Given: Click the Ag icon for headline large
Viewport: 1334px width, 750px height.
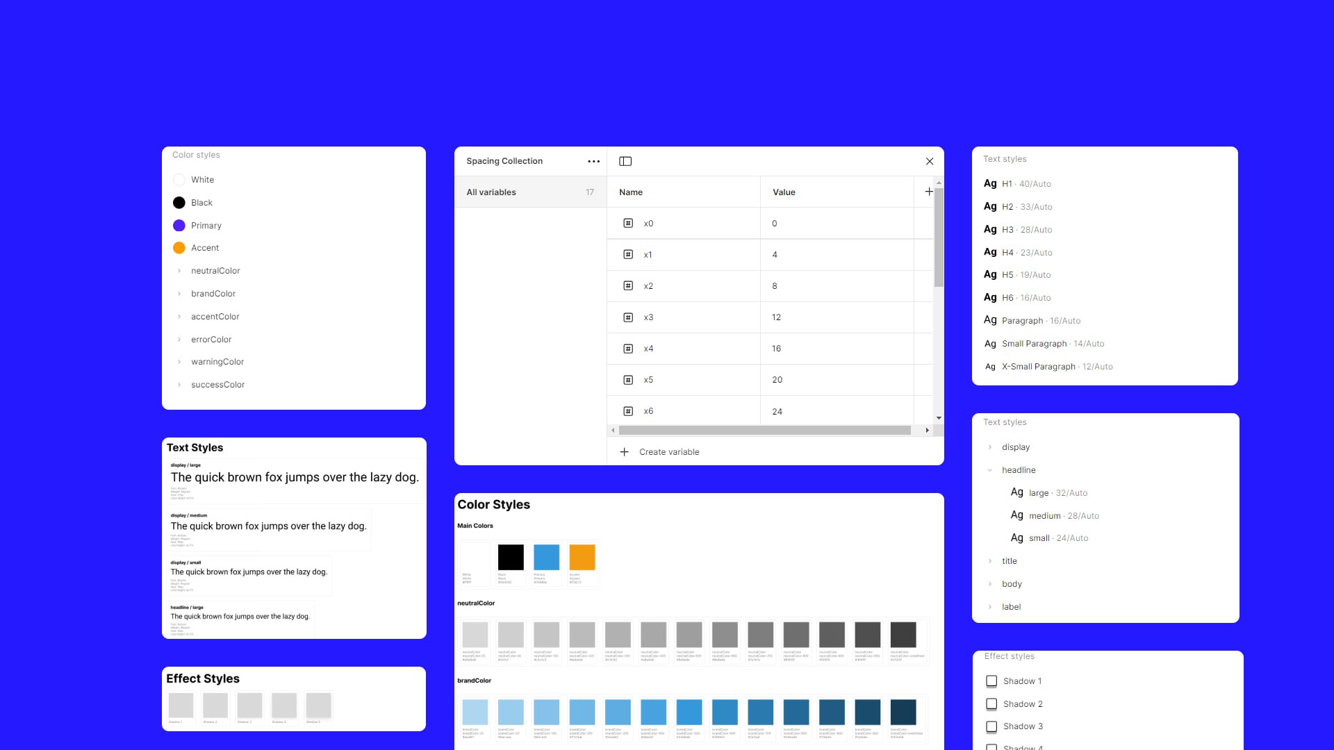Looking at the screenshot, I should (1016, 492).
